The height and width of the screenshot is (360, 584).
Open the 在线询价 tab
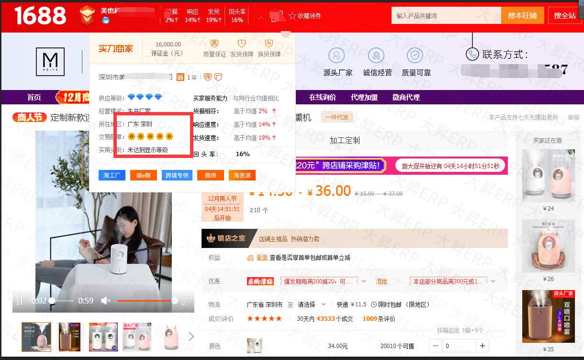coord(323,97)
